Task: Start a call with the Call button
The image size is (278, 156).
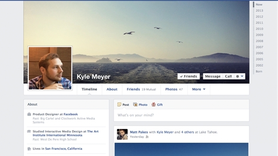Action: 228,76
